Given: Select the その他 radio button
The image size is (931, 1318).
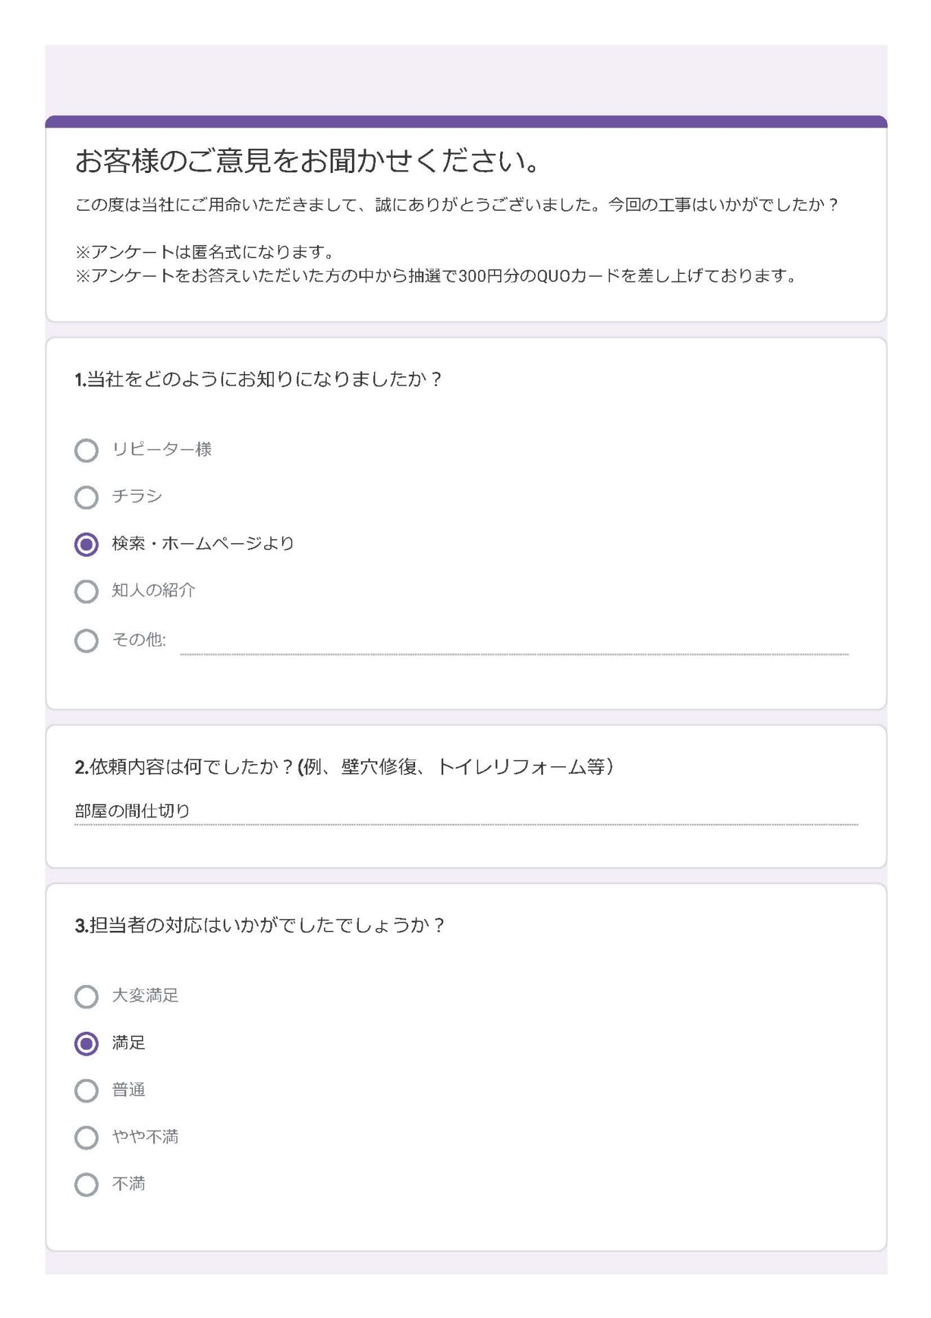Looking at the screenshot, I should tap(86, 640).
